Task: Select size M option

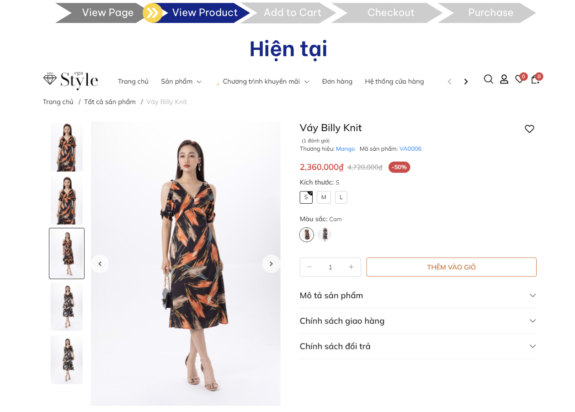Action: (x=324, y=197)
